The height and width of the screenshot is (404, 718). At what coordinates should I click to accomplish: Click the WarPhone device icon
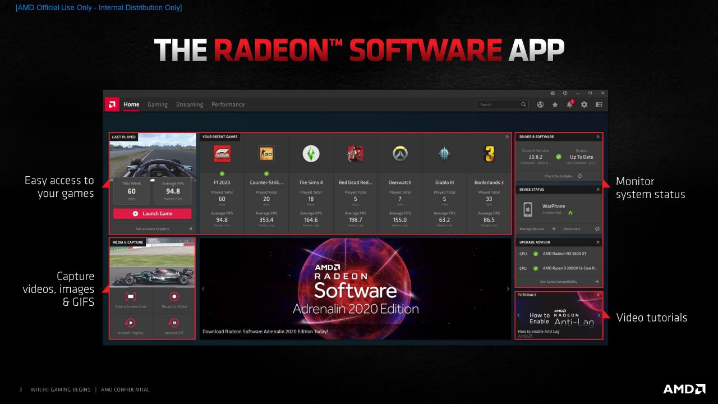pos(527,209)
